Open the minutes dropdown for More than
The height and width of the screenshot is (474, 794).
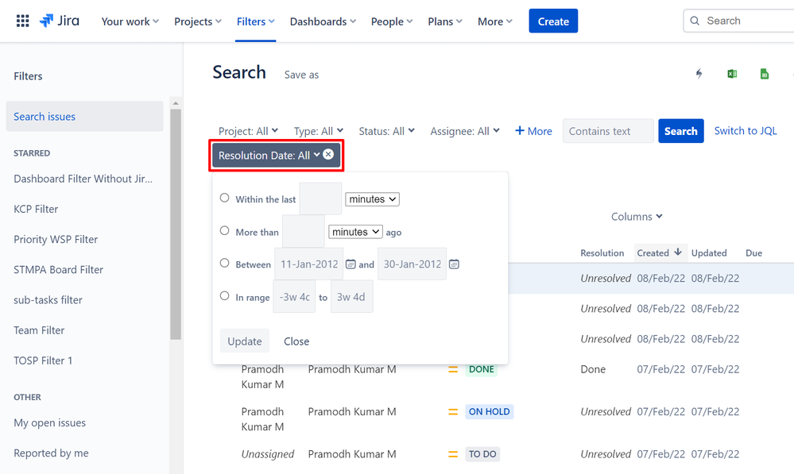point(355,232)
